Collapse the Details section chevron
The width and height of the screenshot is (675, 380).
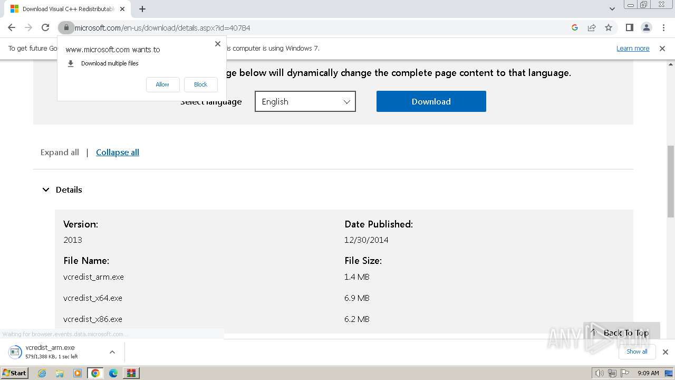(46, 190)
